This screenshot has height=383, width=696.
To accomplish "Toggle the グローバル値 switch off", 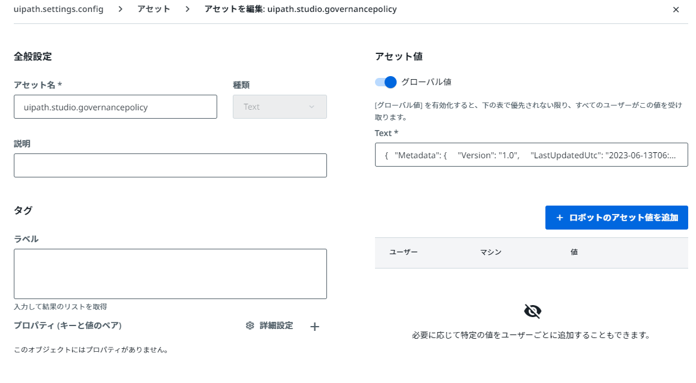I will coord(386,82).
